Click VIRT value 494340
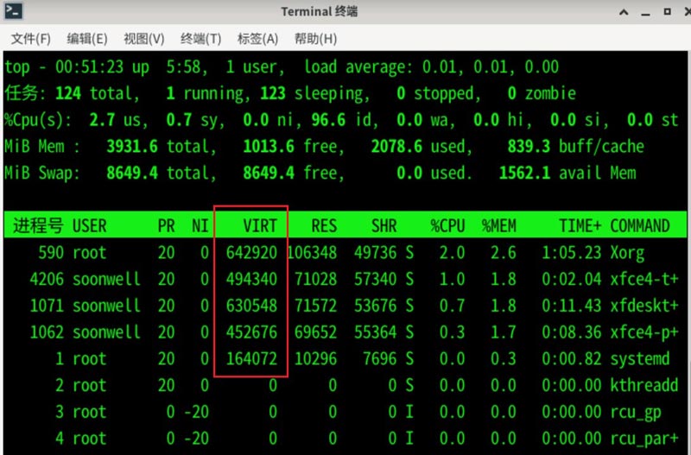691x455 pixels. pyautogui.click(x=251, y=279)
